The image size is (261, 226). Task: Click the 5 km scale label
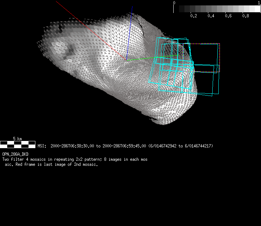(x=17, y=139)
